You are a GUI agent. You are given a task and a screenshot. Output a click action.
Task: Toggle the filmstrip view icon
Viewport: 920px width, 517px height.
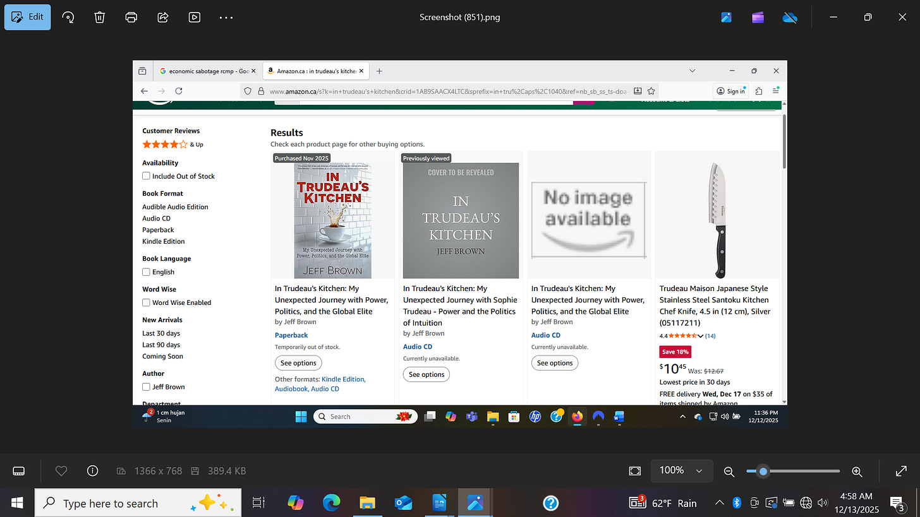[x=19, y=471]
